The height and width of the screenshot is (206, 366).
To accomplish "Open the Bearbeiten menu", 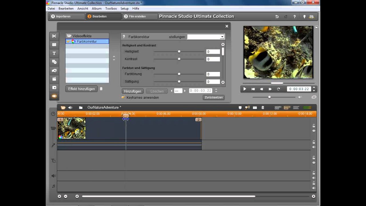I will (66, 9).
